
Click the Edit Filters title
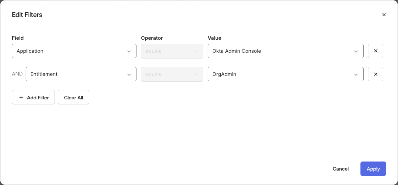pos(27,15)
